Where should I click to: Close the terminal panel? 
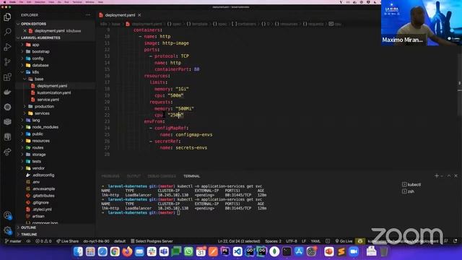click(456, 175)
